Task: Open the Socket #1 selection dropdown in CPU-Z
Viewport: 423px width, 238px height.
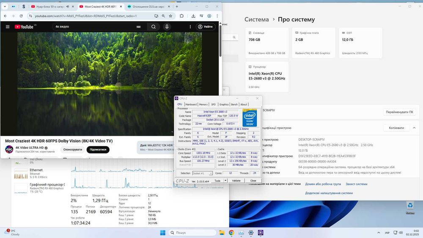Action: coord(202,173)
